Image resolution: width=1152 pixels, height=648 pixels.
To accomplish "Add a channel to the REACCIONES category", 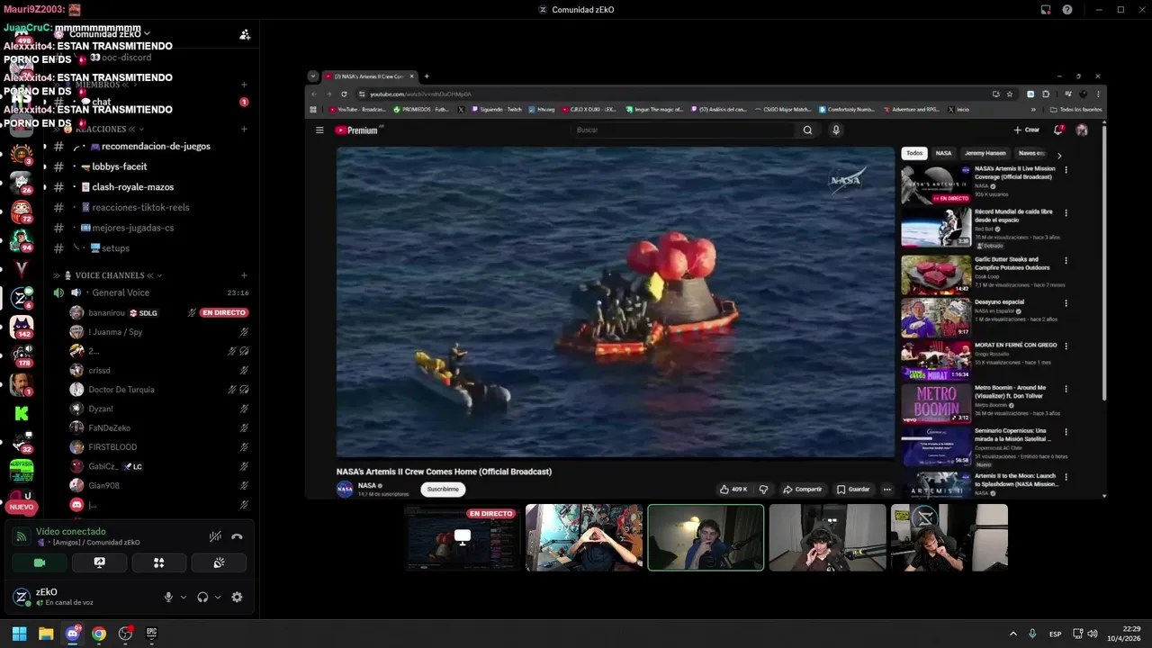I will point(244,129).
